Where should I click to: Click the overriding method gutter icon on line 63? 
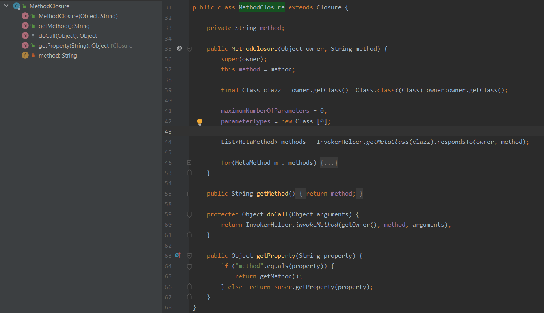point(178,255)
